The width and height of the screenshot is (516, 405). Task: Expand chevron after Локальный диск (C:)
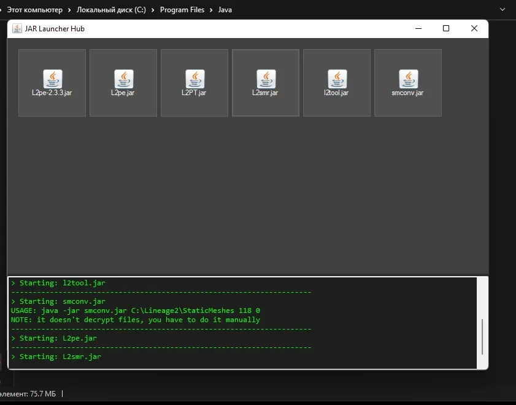click(x=153, y=10)
